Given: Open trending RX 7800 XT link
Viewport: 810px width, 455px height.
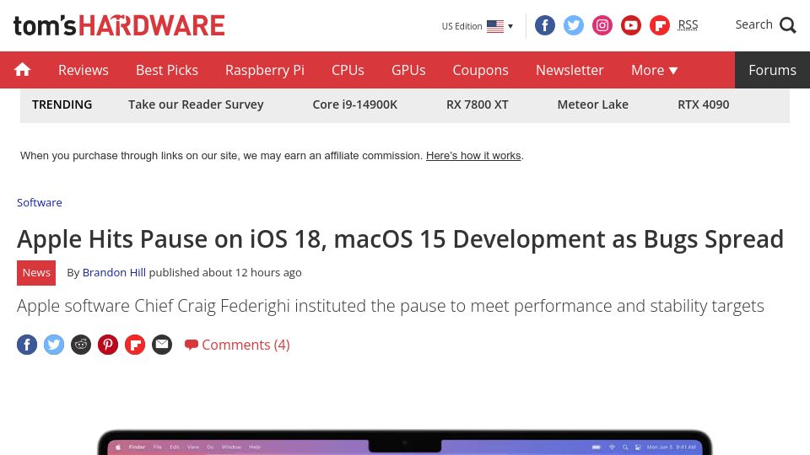Looking at the screenshot, I should [x=478, y=104].
